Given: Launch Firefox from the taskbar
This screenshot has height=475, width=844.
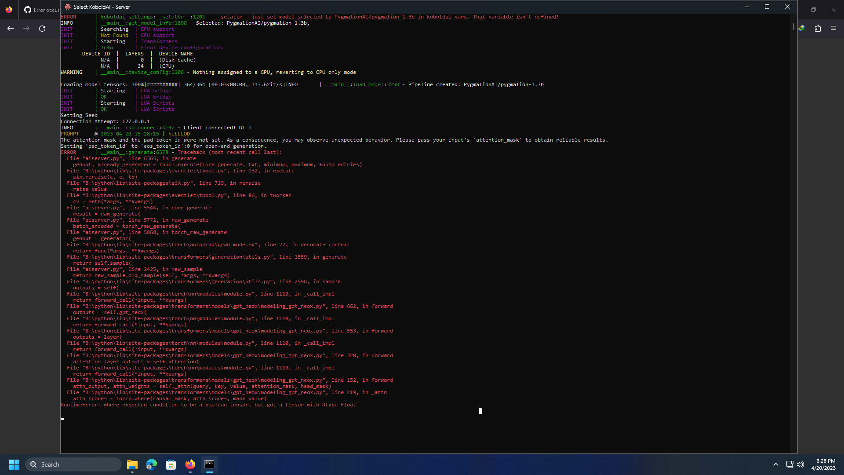Looking at the screenshot, I should (x=190, y=464).
